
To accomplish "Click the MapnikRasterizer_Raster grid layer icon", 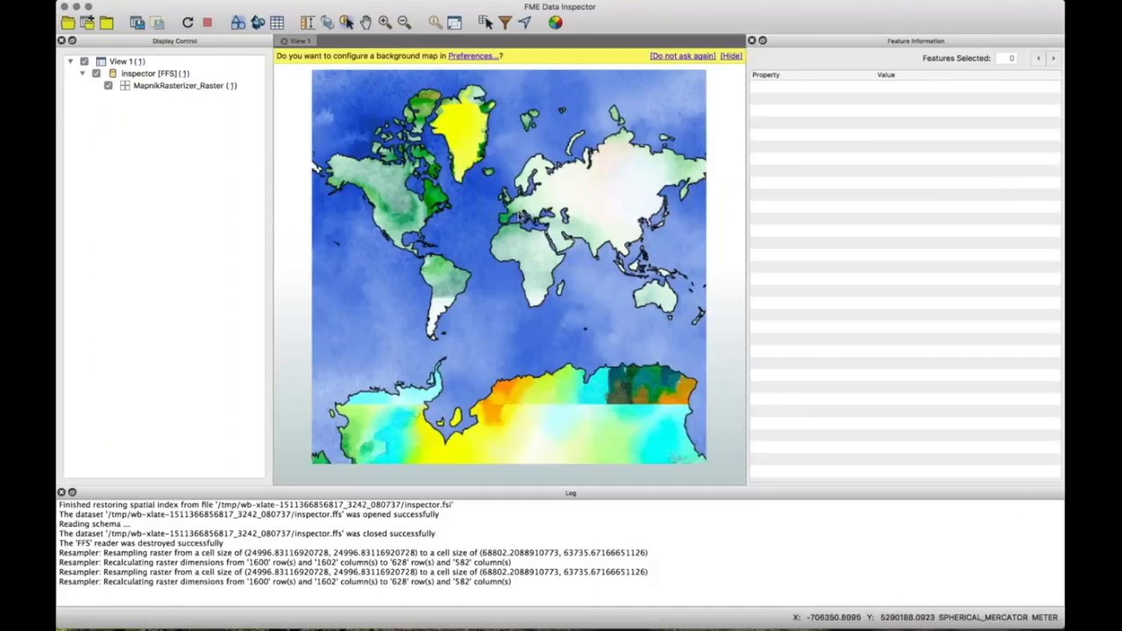I will point(124,86).
